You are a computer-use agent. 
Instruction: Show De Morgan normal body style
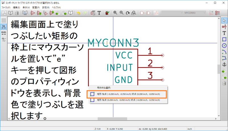point(142,13)
